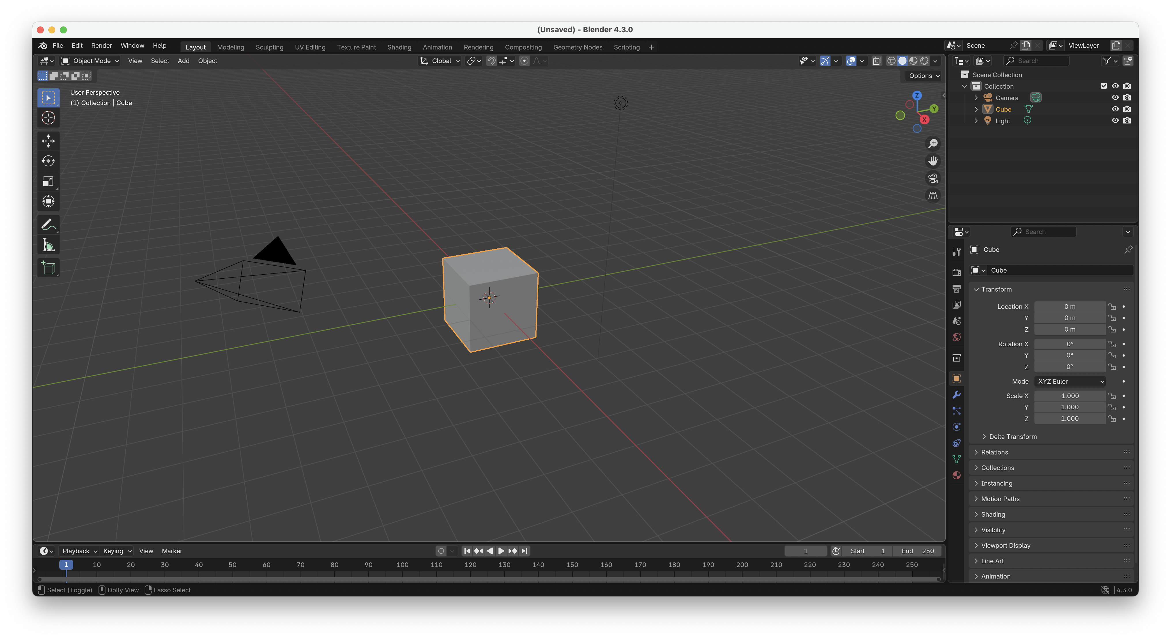Select the Measure tool
Screen dimensions: 1171x639
pos(48,245)
